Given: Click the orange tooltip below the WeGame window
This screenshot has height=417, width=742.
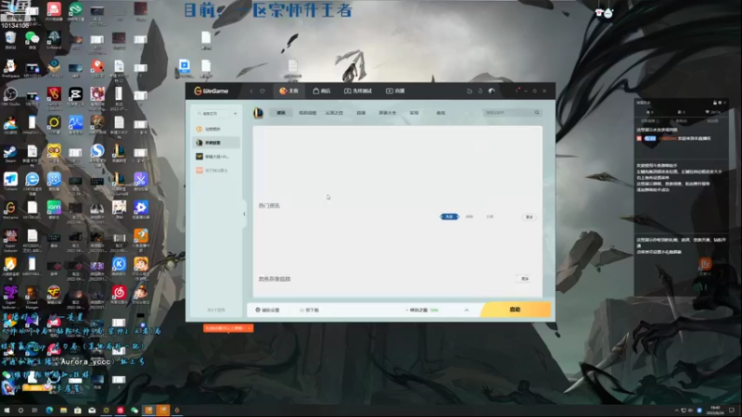Looking at the screenshot, I should tap(228, 328).
